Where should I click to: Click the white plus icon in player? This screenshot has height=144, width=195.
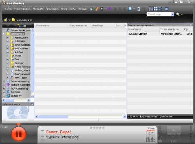(160, 141)
